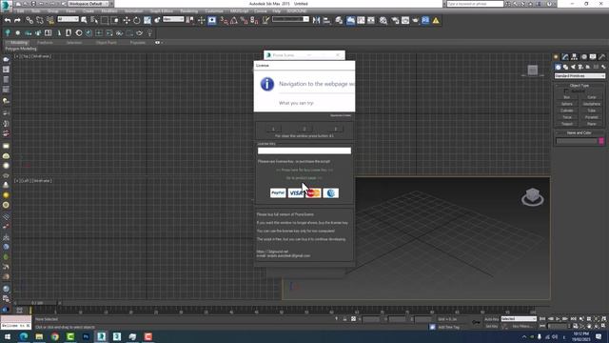This screenshot has width=609, height=343.
Task: Click the PayPal payment icon
Action: [x=278, y=192]
